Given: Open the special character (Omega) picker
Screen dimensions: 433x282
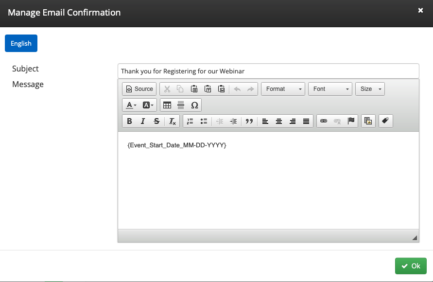Looking at the screenshot, I should click(194, 105).
